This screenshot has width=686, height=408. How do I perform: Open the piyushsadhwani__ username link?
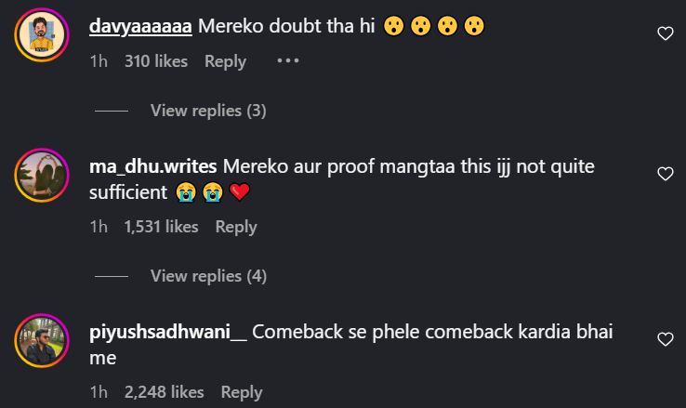coord(168,332)
